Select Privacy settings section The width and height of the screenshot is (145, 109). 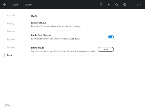click(10, 24)
